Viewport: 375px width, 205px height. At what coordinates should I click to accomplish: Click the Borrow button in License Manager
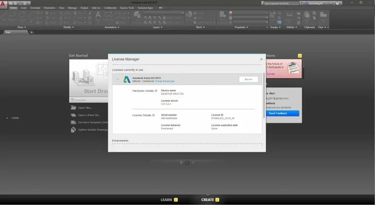[249, 79]
